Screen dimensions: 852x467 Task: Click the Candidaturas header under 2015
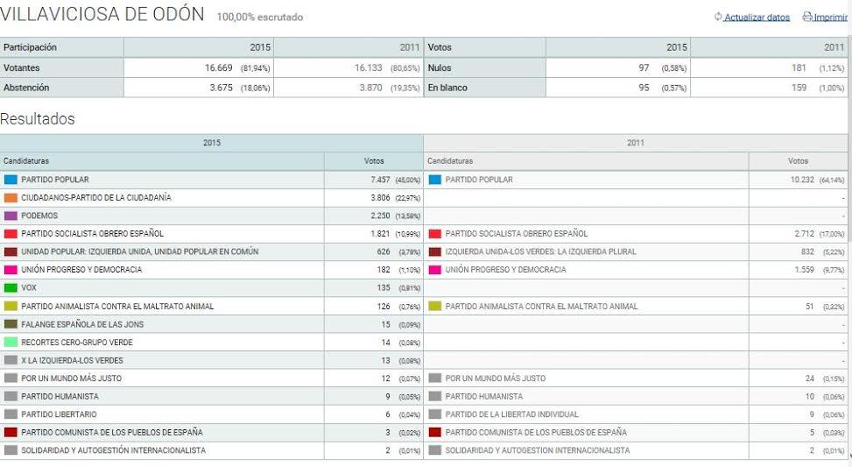tap(26, 161)
